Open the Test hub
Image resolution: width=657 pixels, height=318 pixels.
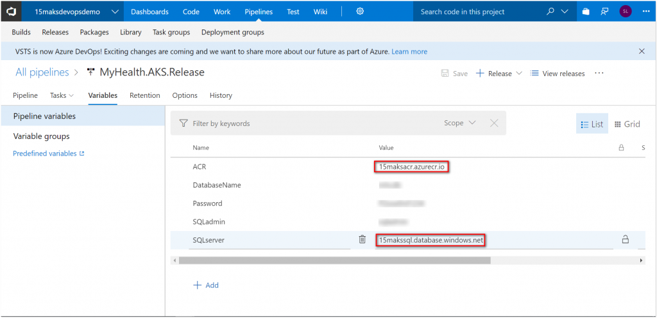(293, 12)
